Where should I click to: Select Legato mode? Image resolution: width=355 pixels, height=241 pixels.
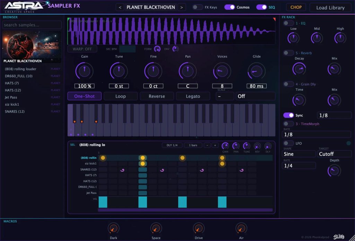(x=193, y=96)
